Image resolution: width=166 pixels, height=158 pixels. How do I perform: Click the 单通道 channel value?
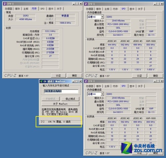coord(65,16)
